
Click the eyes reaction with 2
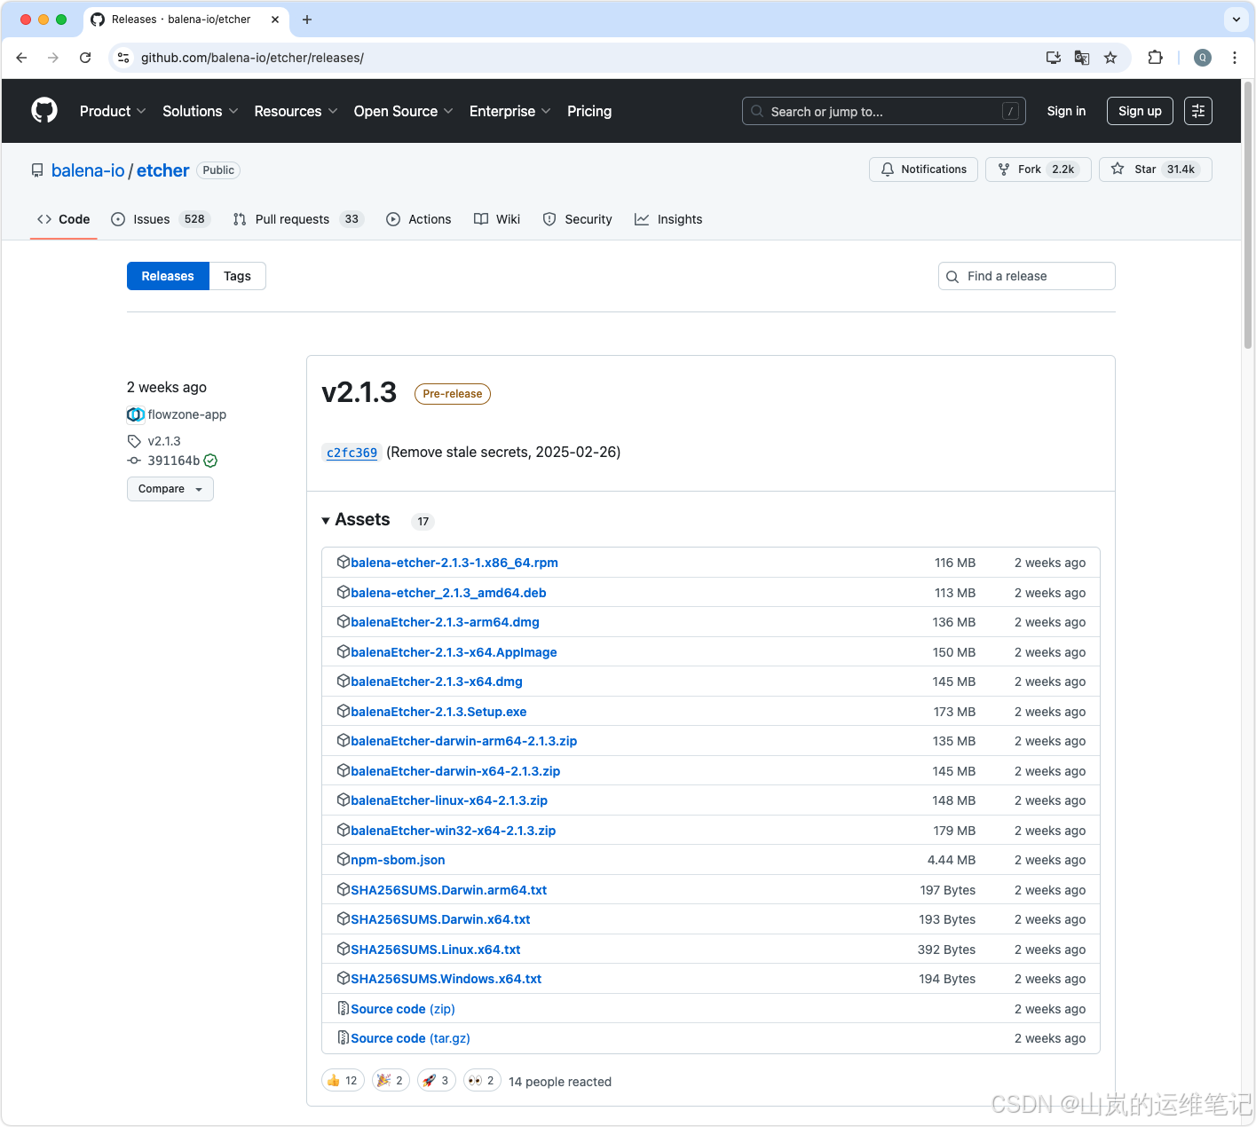[482, 1080]
